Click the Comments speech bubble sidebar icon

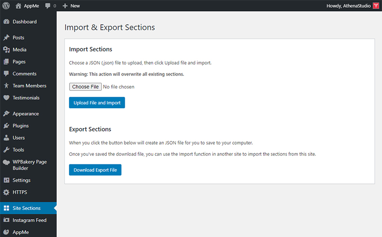click(x=6, y=74)
